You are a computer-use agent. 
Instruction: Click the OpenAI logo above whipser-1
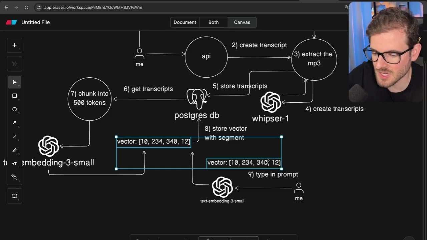coord(271,102)
